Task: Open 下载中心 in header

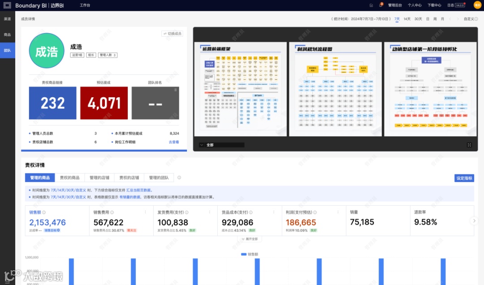Action: click(434, 5)
